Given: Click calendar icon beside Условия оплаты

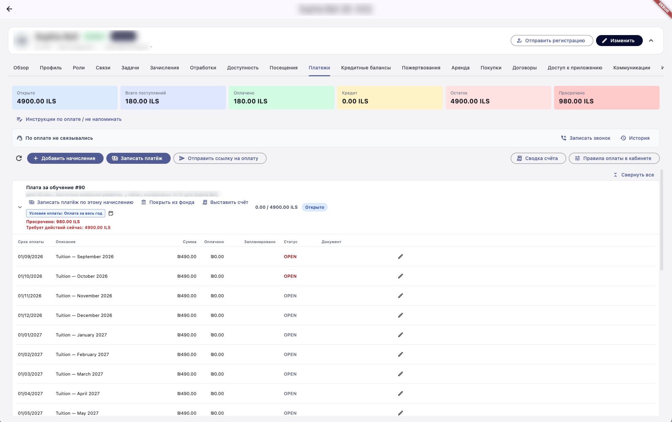Looking at the screenshot, I should [x=111, y=213].
